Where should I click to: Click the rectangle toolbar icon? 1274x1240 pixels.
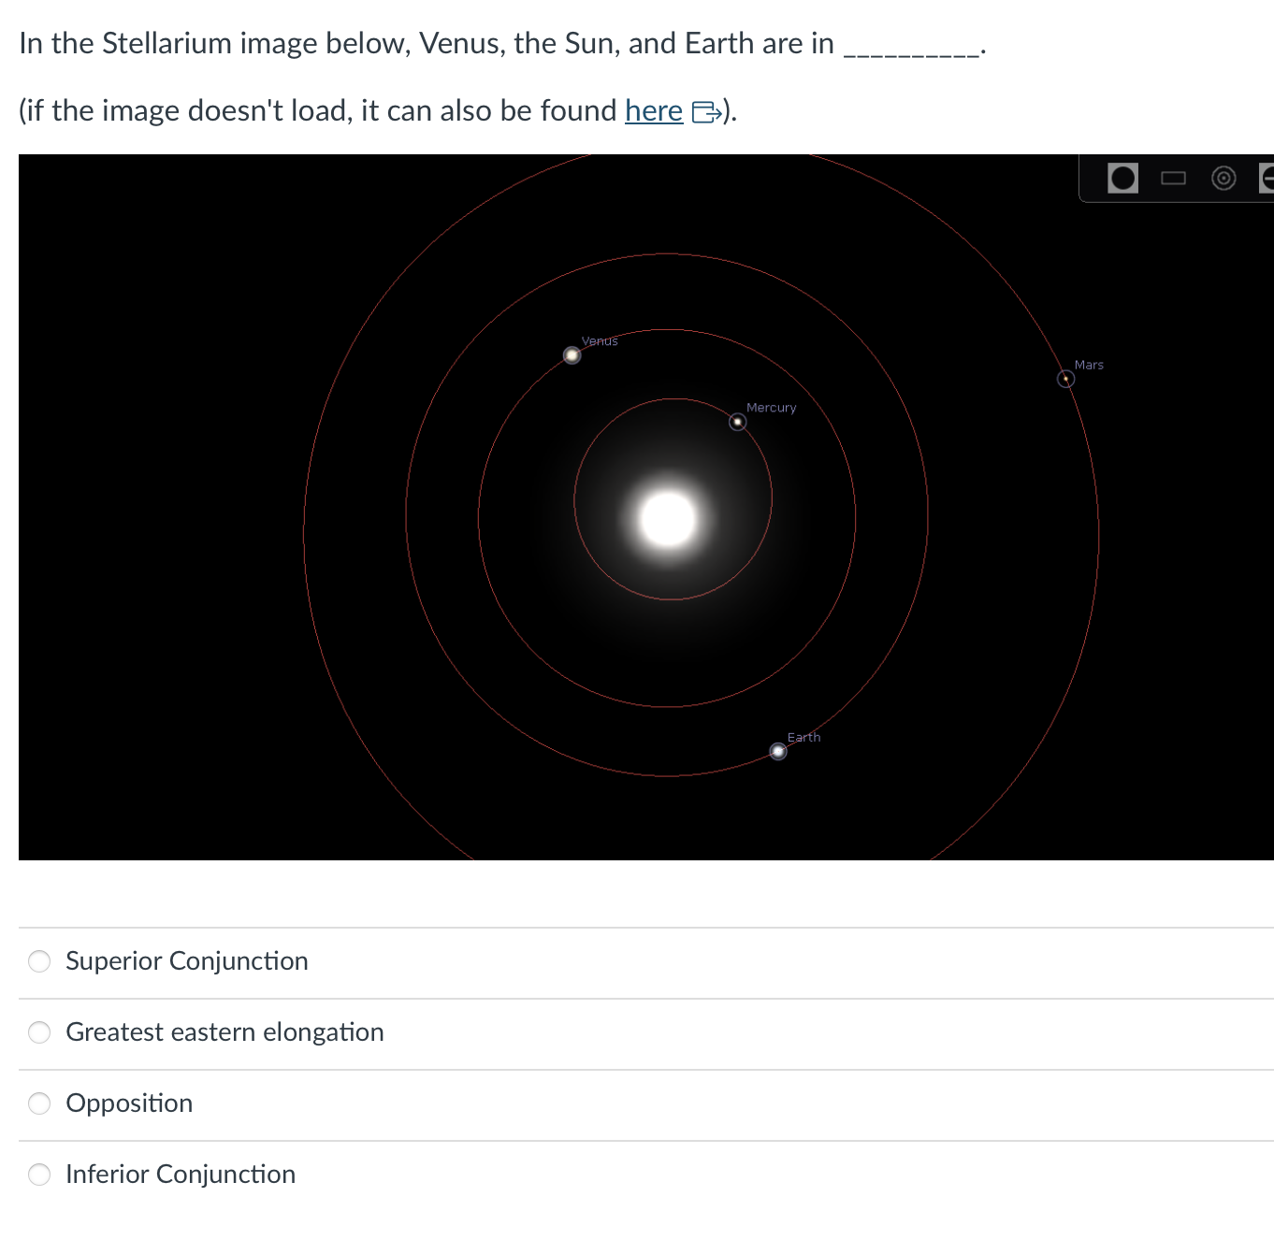click(x=1174, y=177)
